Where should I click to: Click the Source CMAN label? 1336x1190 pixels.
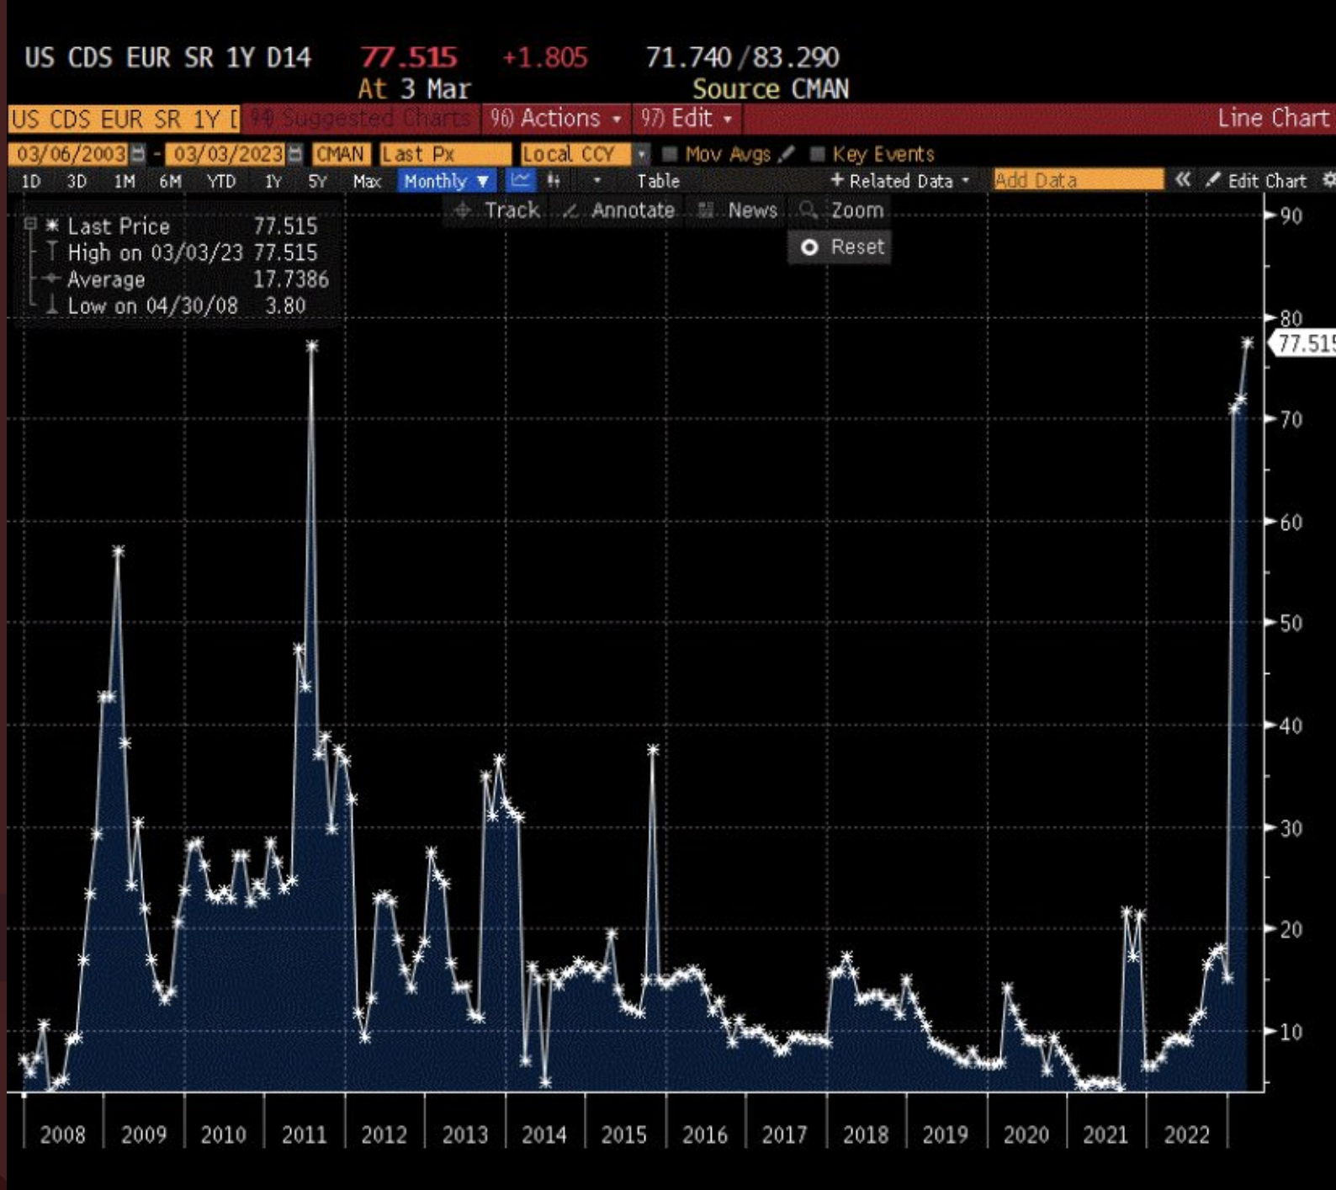[771, 89]
